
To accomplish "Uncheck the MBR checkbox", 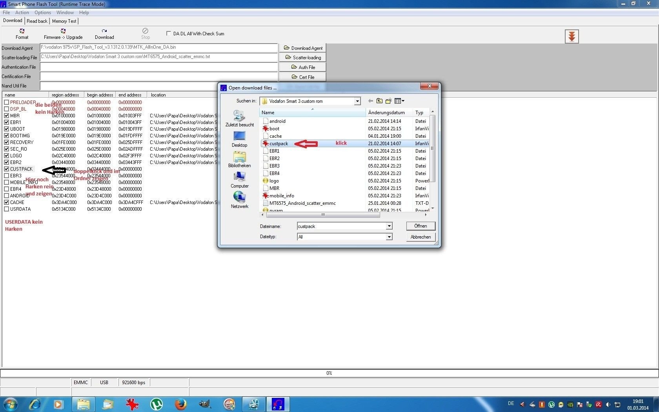I will coord(6,116).
